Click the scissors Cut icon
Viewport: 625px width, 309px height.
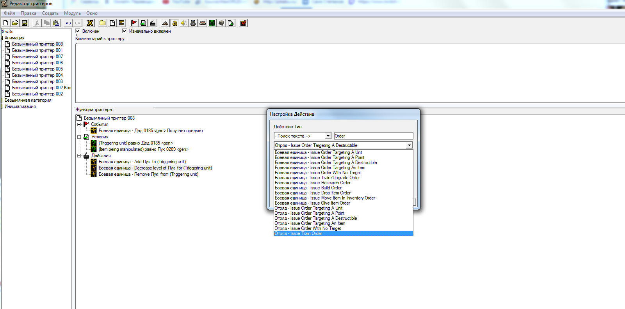tap(37, 23)
